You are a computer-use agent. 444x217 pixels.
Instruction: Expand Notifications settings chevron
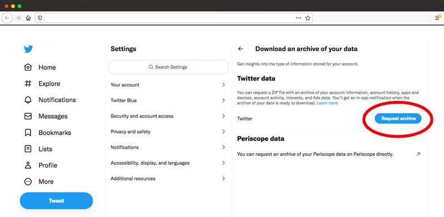click(224, 147)
